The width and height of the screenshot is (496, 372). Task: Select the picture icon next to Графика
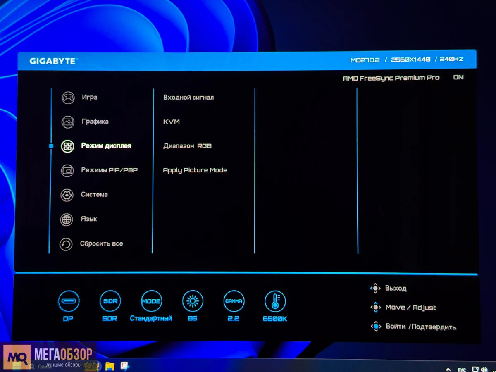coord(68,122)
